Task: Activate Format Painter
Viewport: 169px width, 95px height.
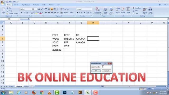Action: pyautogui.click(x=12, y=13)
